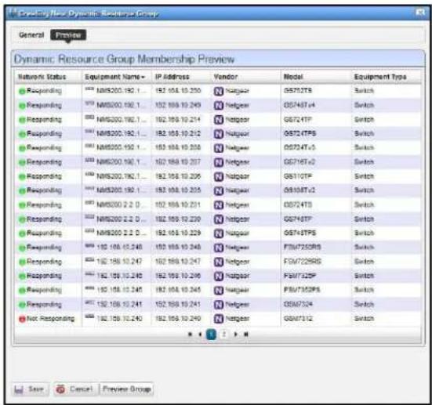The height and width of the screenshot is (405, 432).
Task: Go to the previous results page
Action: [x=200, y=334]
